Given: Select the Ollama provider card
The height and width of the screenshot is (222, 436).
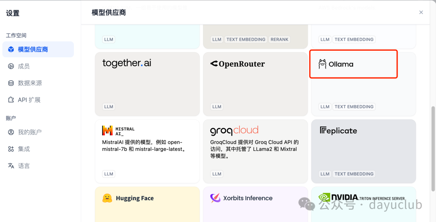Looking at the screenshot, I should (363, 84).
